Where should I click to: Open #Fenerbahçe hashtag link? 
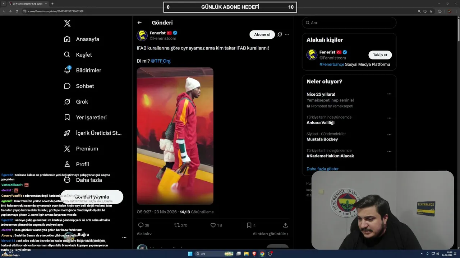[332, 64]
